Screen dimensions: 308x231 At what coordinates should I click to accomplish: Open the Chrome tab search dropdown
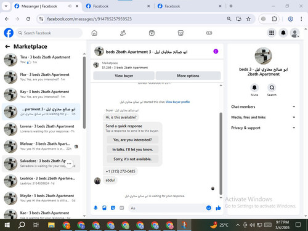(x=6, y=6)
